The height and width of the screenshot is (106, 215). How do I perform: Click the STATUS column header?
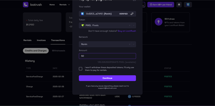click(x=168, y=68)
